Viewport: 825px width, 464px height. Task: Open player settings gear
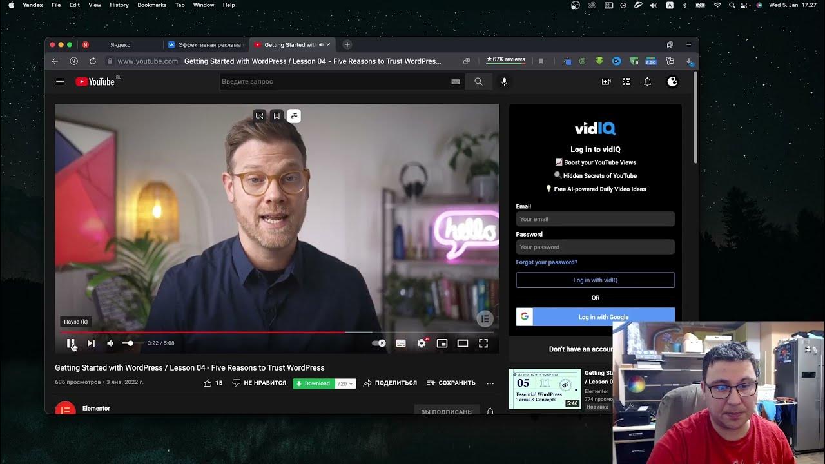pyautogui.click(x=422, y=343)
